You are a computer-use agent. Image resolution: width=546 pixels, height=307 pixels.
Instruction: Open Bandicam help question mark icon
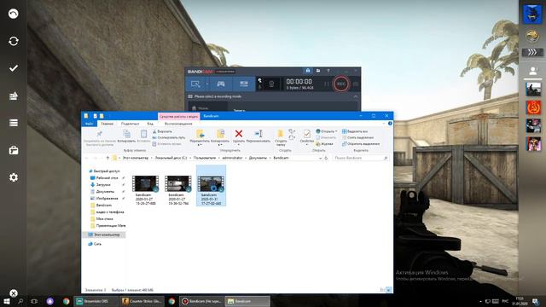(x=328, y=71)
